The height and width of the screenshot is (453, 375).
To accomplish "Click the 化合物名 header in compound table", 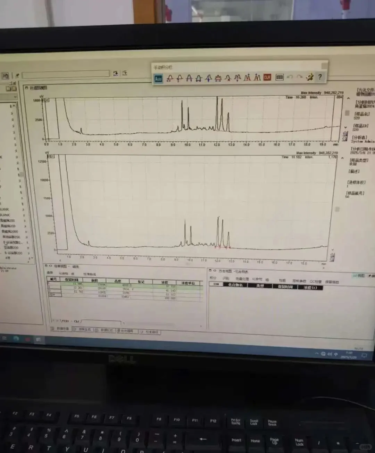I will [235, 285].
